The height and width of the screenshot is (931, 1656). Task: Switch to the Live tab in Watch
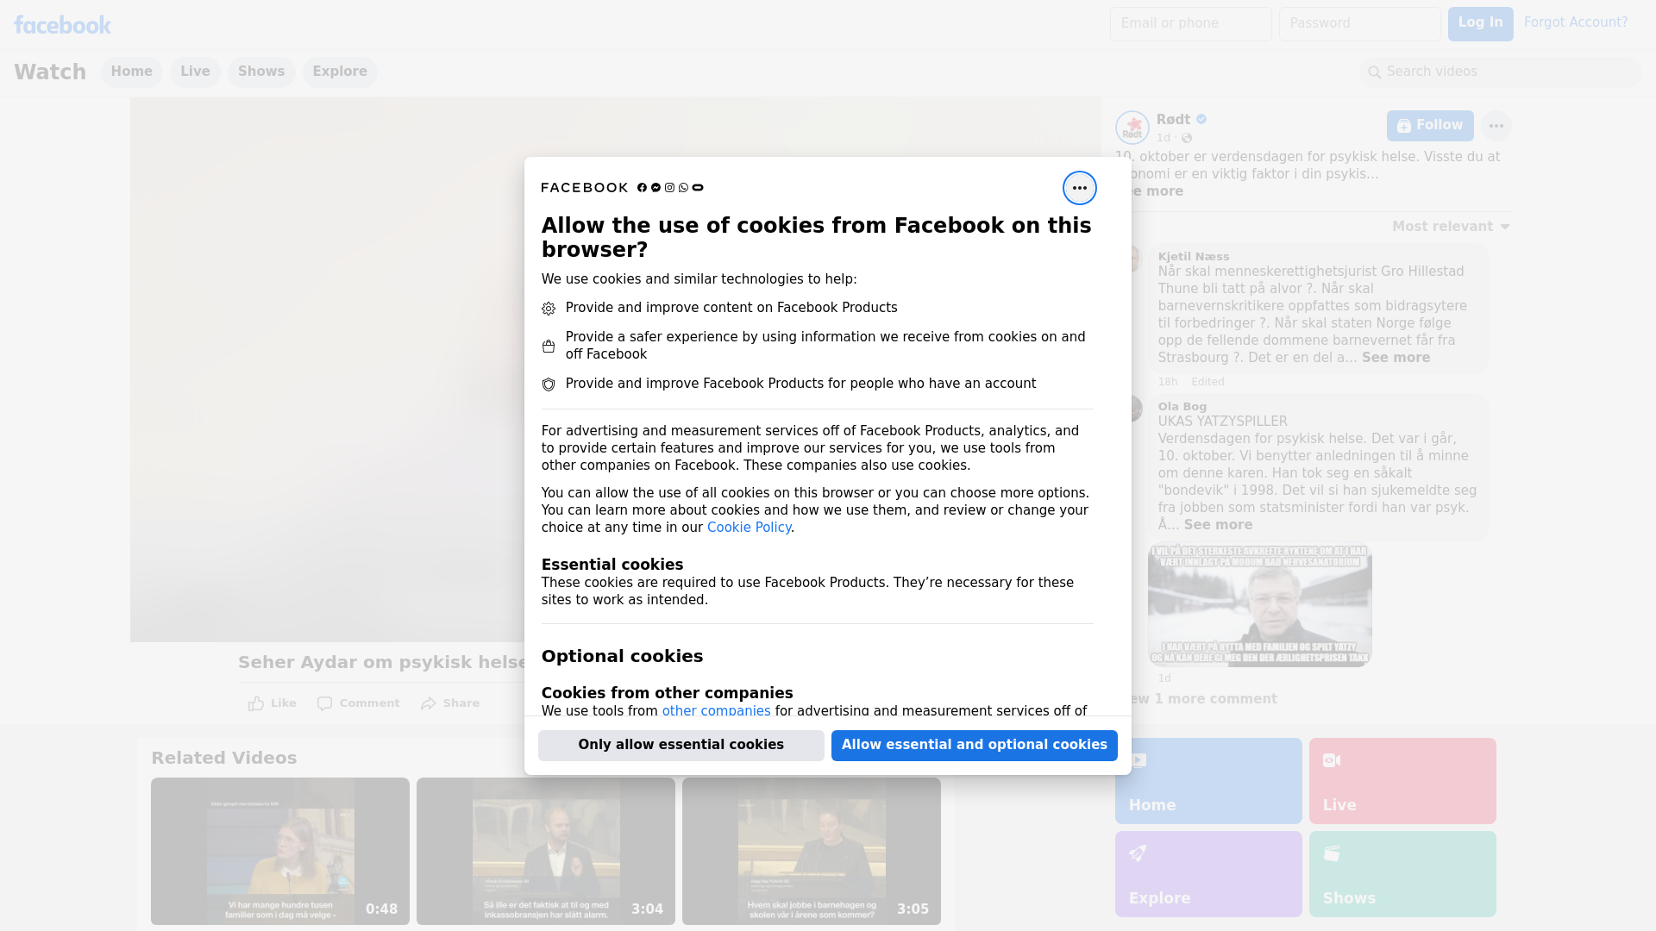(x=195, y=72)
